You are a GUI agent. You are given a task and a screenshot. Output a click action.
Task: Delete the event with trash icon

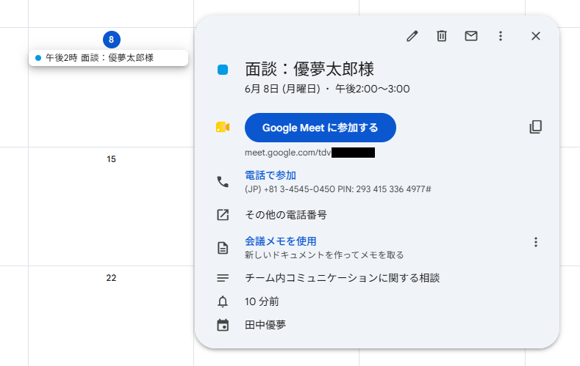(442, 36)
